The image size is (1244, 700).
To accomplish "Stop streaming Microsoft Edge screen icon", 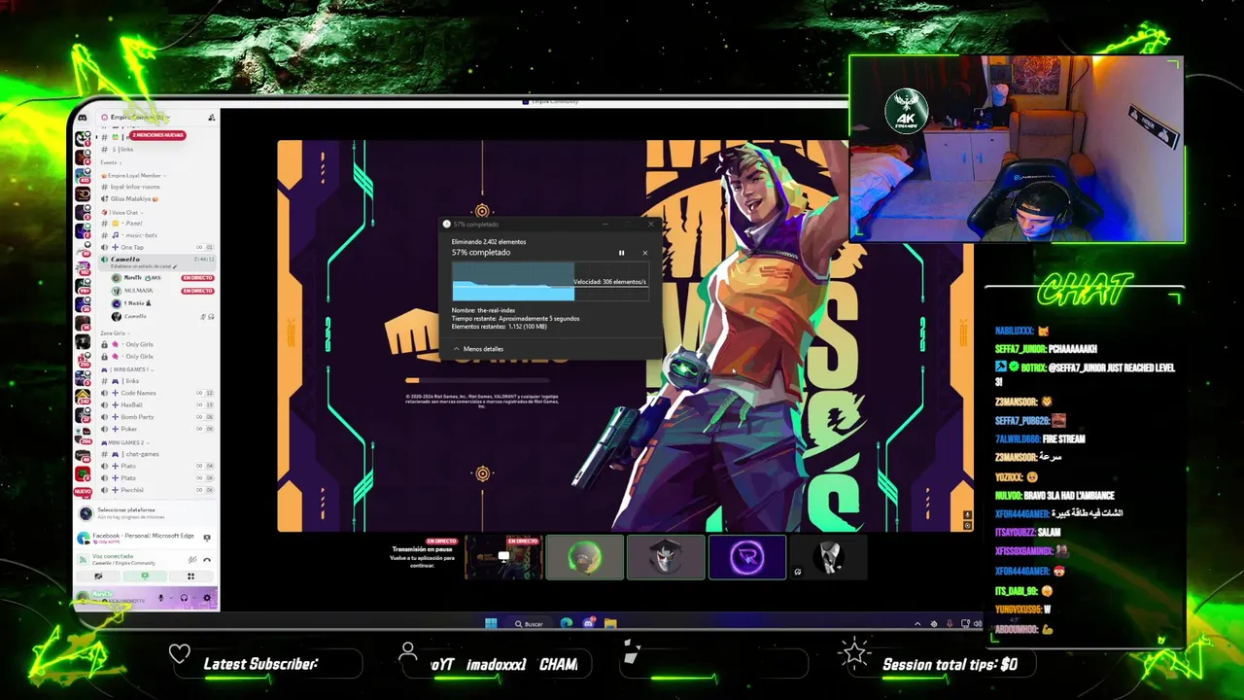I will [207, 537].
